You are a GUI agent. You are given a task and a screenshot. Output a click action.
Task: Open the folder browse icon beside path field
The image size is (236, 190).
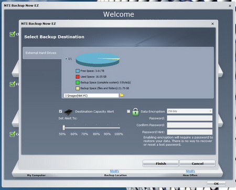(122, 95)
